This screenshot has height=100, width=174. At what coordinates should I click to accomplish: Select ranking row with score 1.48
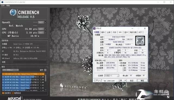[x=23, y=83]
